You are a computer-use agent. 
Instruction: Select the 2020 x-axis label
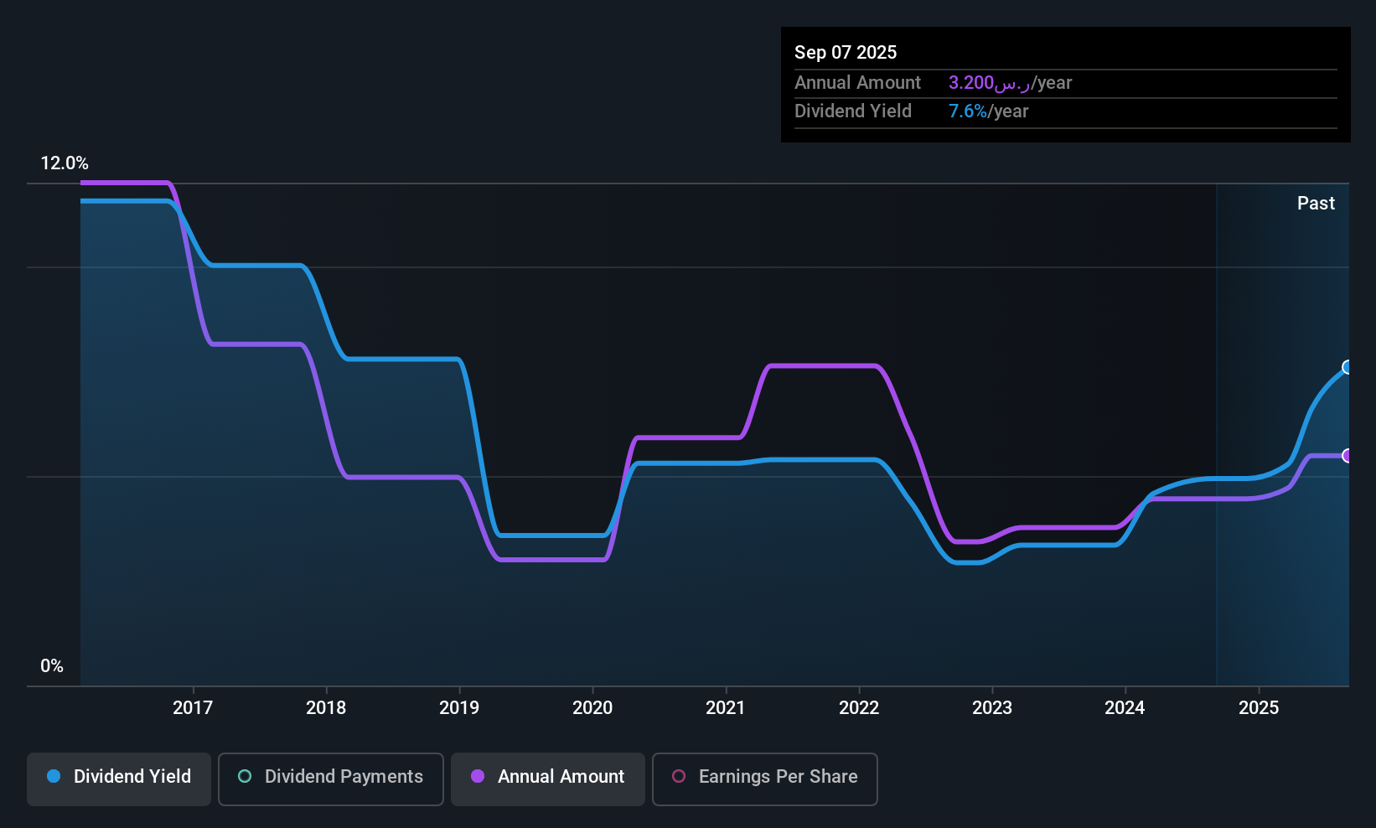click(592, 708)
